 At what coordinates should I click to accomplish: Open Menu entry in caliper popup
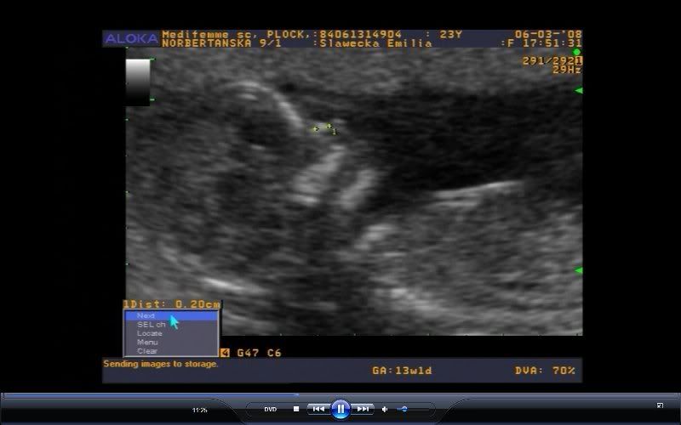171,343
